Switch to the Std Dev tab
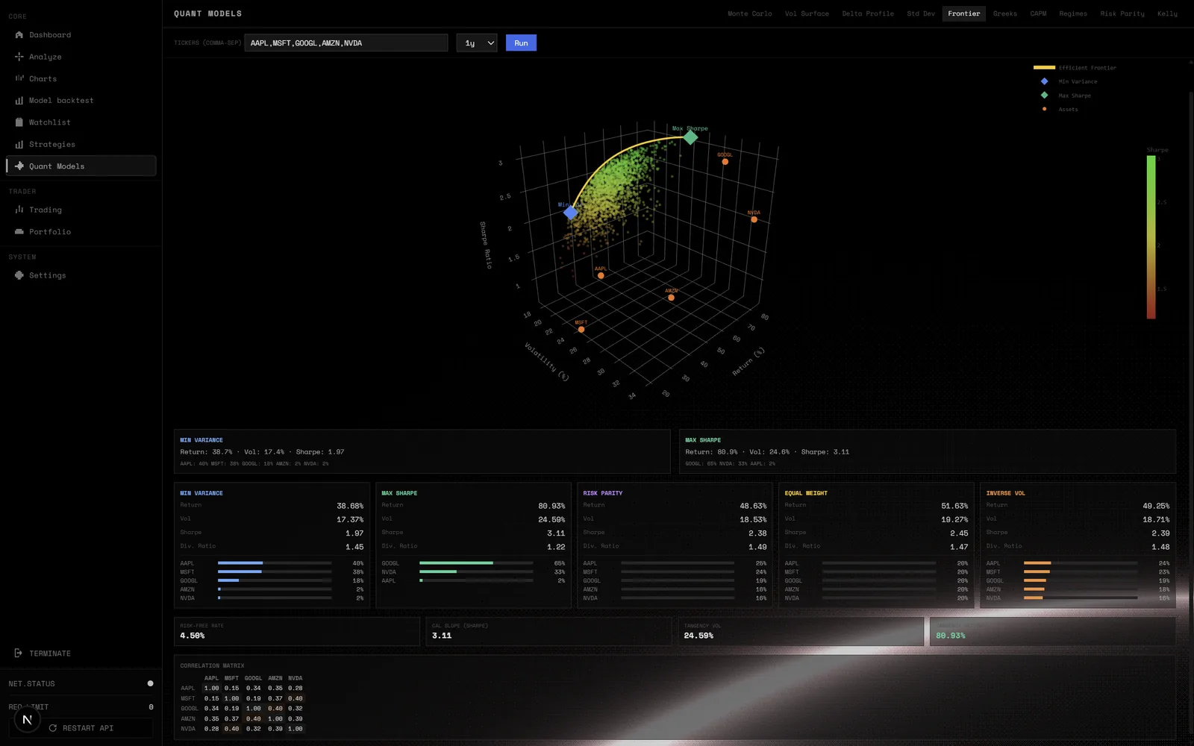1194x746 pixels. 921,13
